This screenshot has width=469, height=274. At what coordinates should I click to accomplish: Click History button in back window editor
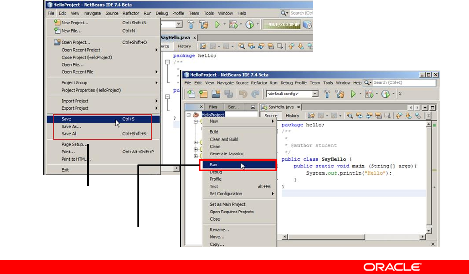(184, 46)
